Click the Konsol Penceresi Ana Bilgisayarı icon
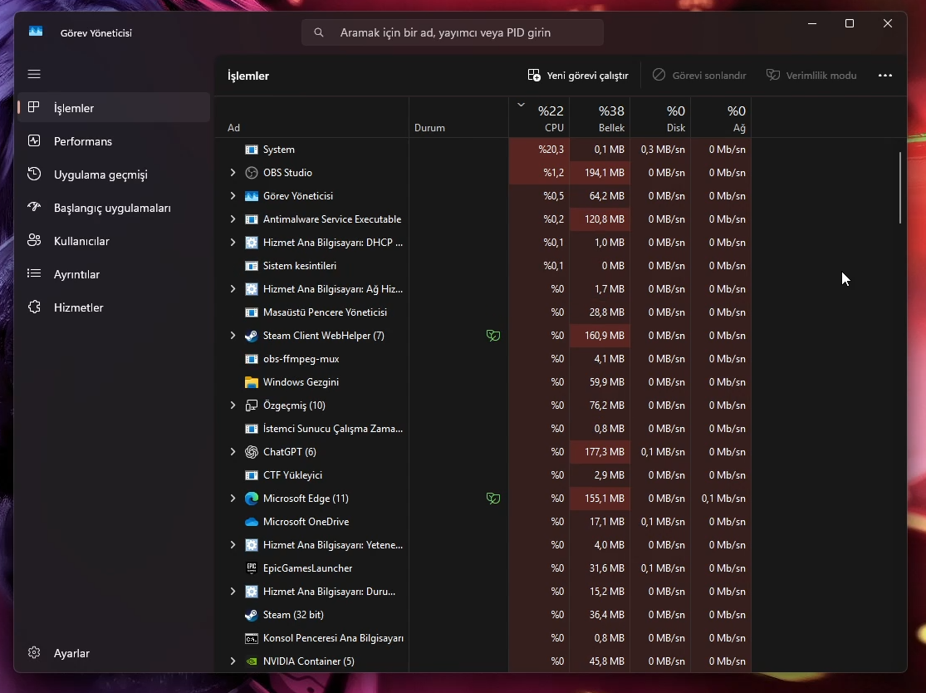Image resolution: width=926 pixels, height=693 pixels. (x=252, y=638)
